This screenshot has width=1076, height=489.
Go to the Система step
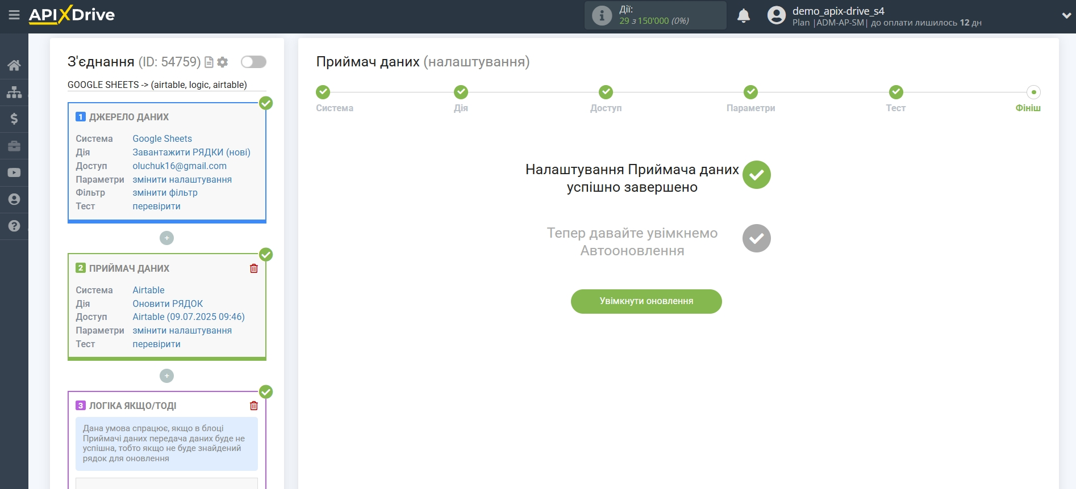(323, 92)
